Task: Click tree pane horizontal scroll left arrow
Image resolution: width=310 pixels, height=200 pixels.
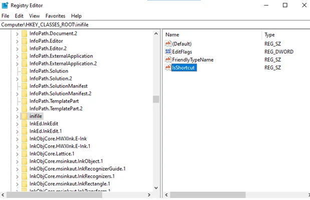Action: pyautogui.click(x=3, y=195)
